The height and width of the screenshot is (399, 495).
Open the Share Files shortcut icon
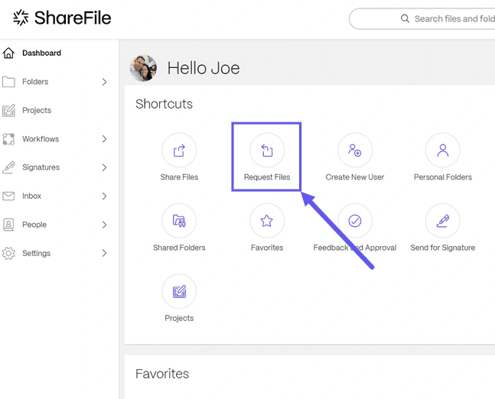(179, 150)
